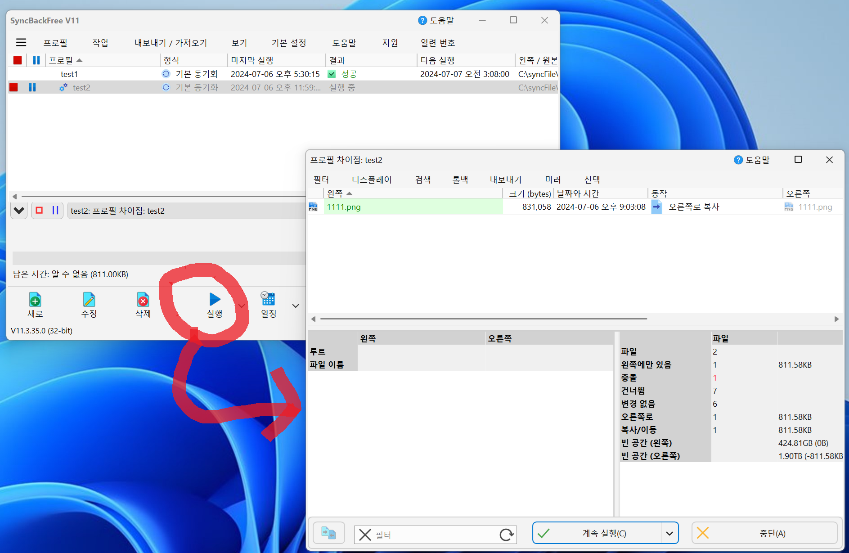
Task: Click the 결과 column header
Action: pyautogui.click(x=371, y=60)
